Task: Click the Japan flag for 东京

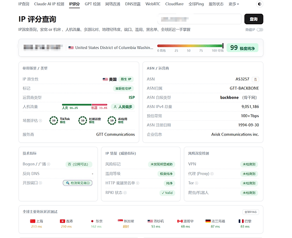Action: (92, 221)
